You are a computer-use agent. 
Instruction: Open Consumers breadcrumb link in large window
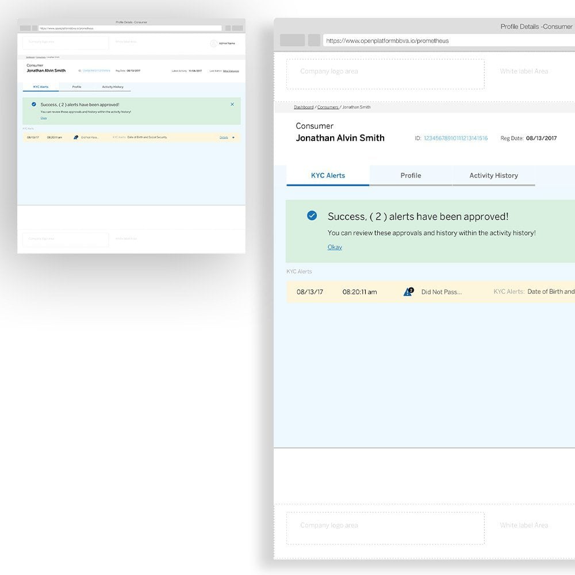coord(328,107)
